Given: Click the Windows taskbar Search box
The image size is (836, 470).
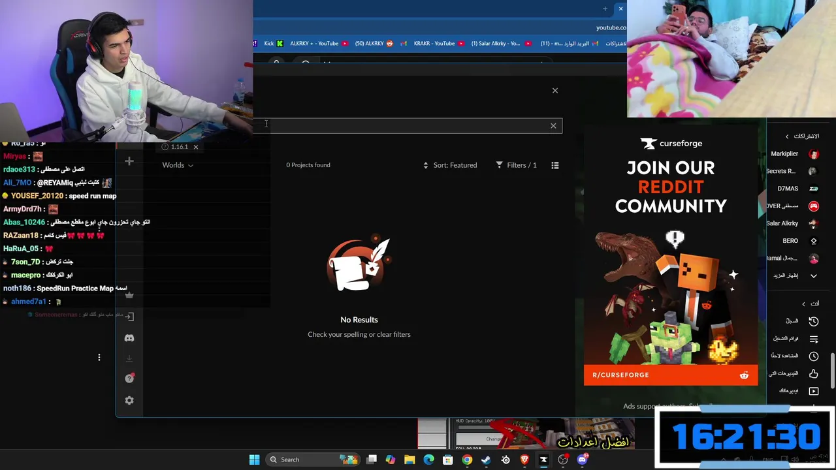Looking at the screenshot, I should point(312,460).
